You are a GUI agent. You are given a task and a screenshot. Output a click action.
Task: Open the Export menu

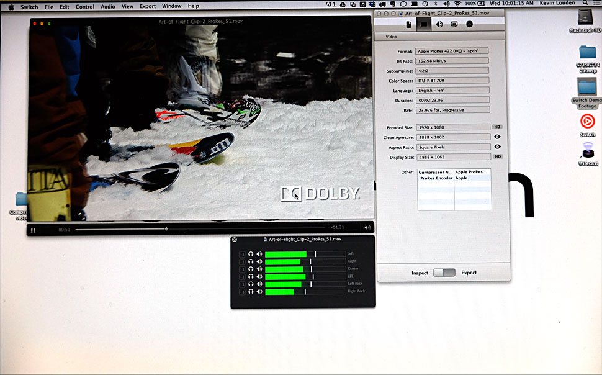tap(148, 6)
